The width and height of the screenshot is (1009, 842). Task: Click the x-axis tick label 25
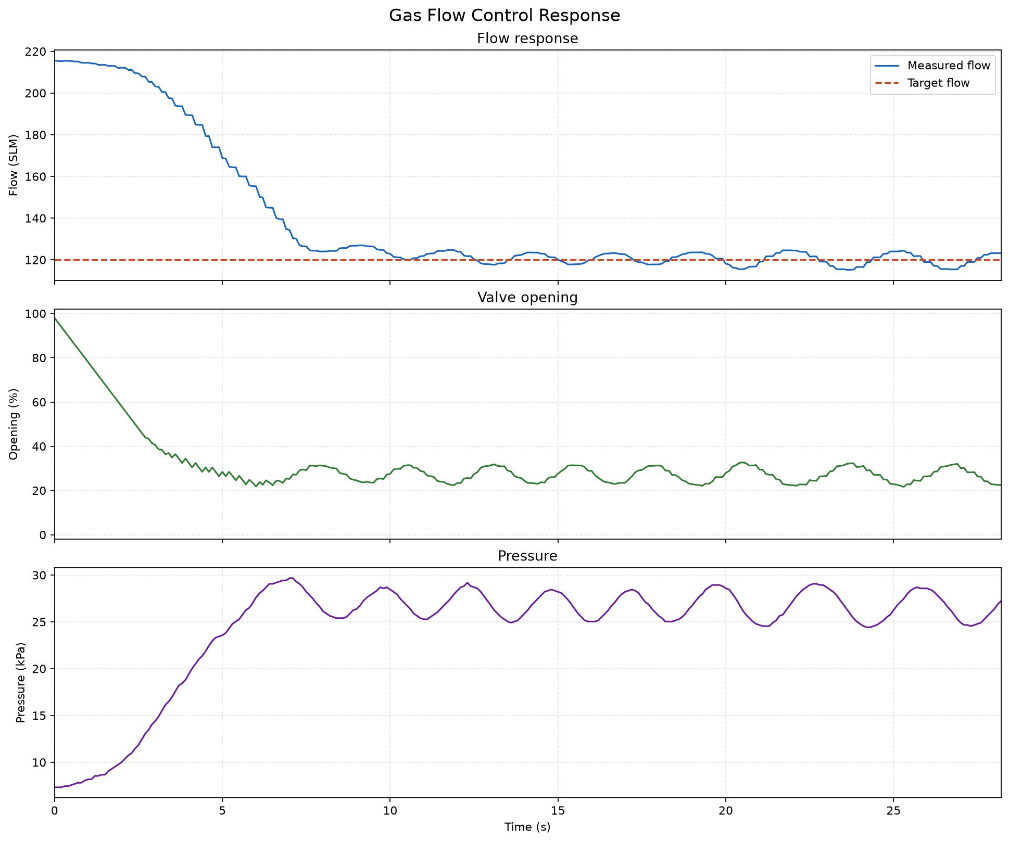[x=893, y=811]
